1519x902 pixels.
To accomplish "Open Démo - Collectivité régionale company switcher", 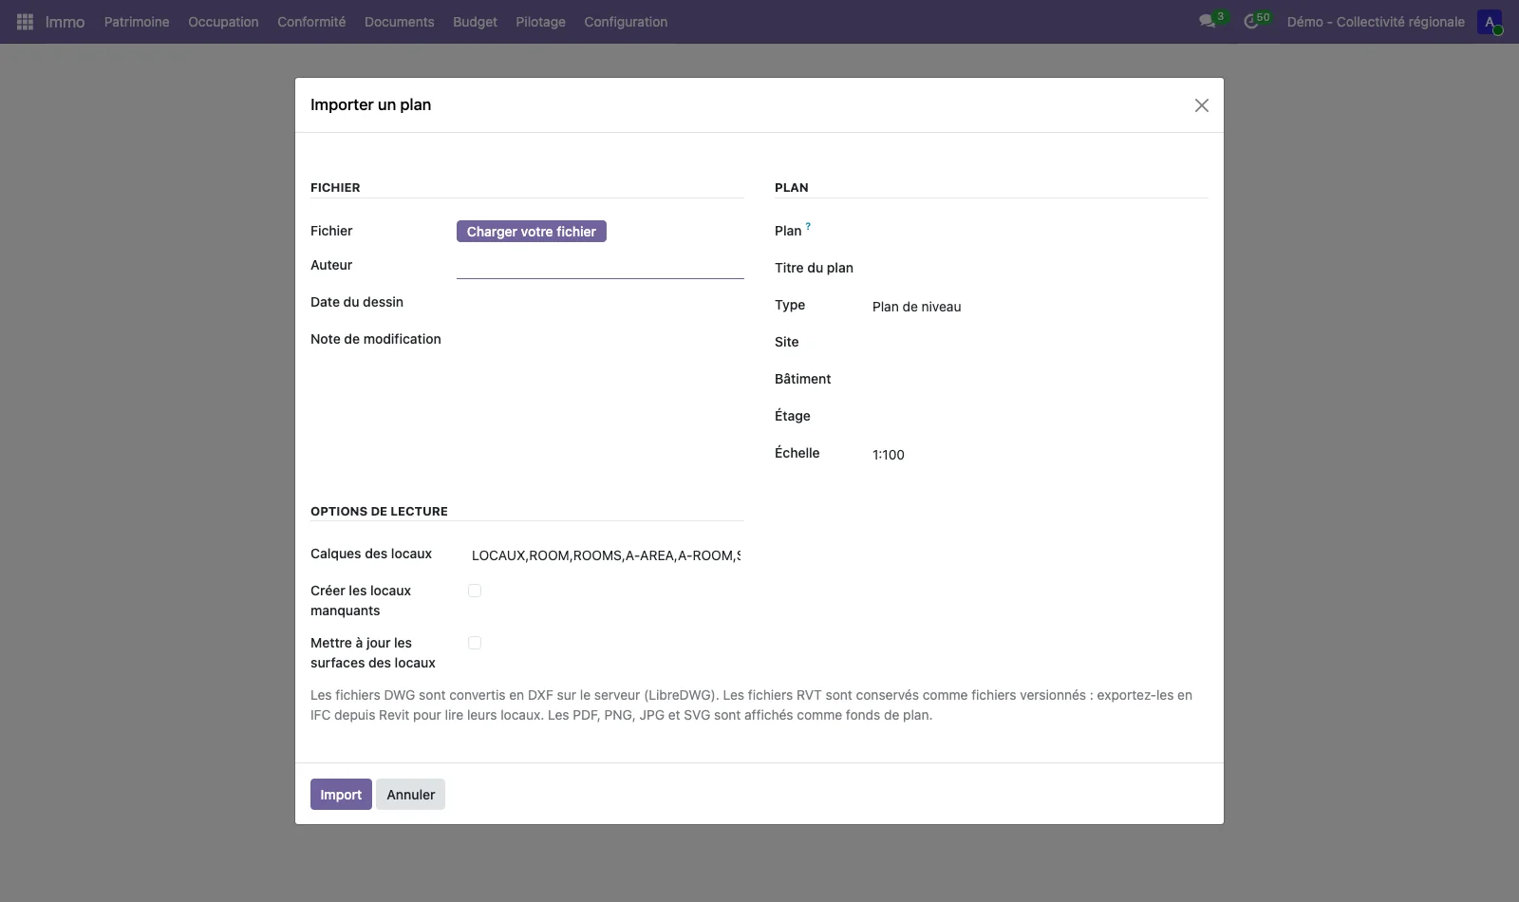I will point(1376,22).
